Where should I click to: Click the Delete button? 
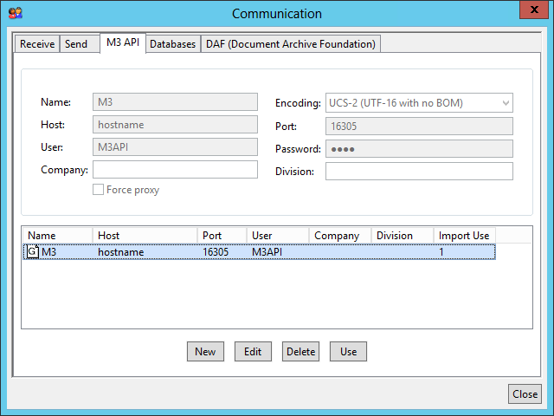click(300, 351)
